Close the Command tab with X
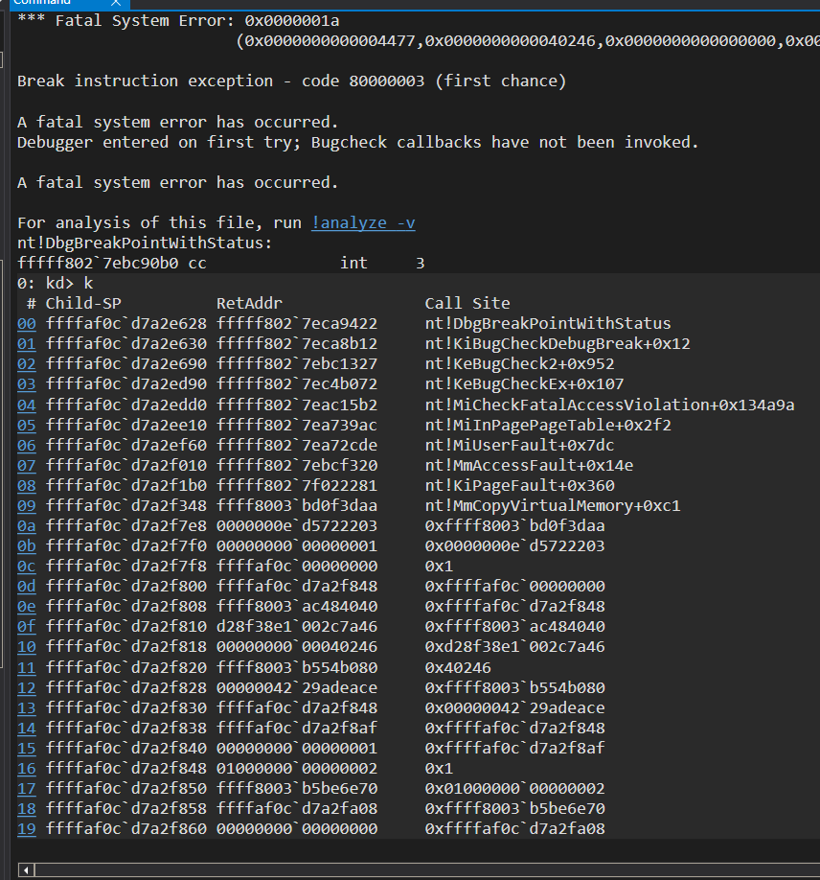Viewport: 820px width, 880px height. pos(117,4)
